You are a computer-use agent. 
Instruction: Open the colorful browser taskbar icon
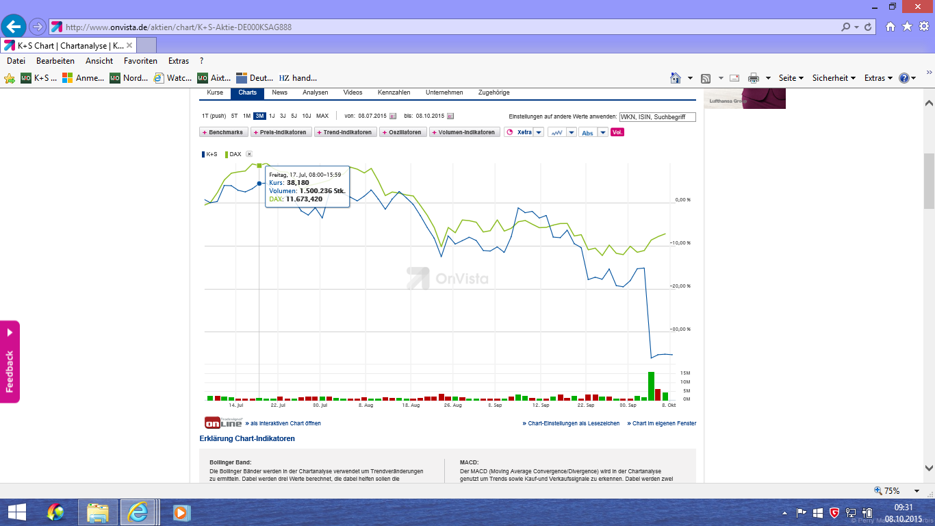(x=55, y=512)
